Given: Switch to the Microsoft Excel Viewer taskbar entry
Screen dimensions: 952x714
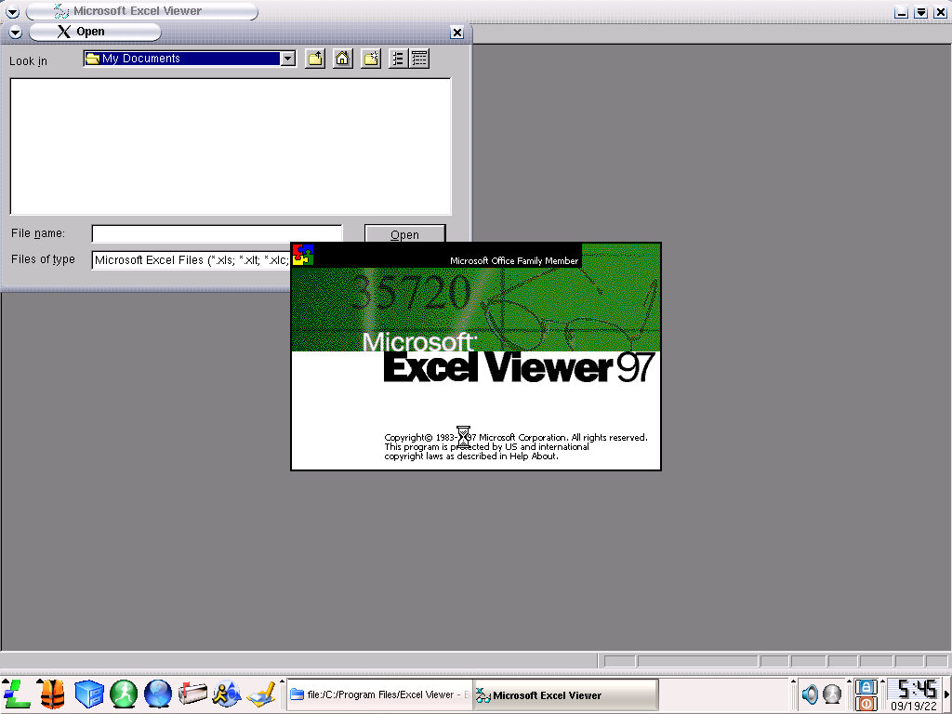Looking at the screenshot, I should 565,694.
